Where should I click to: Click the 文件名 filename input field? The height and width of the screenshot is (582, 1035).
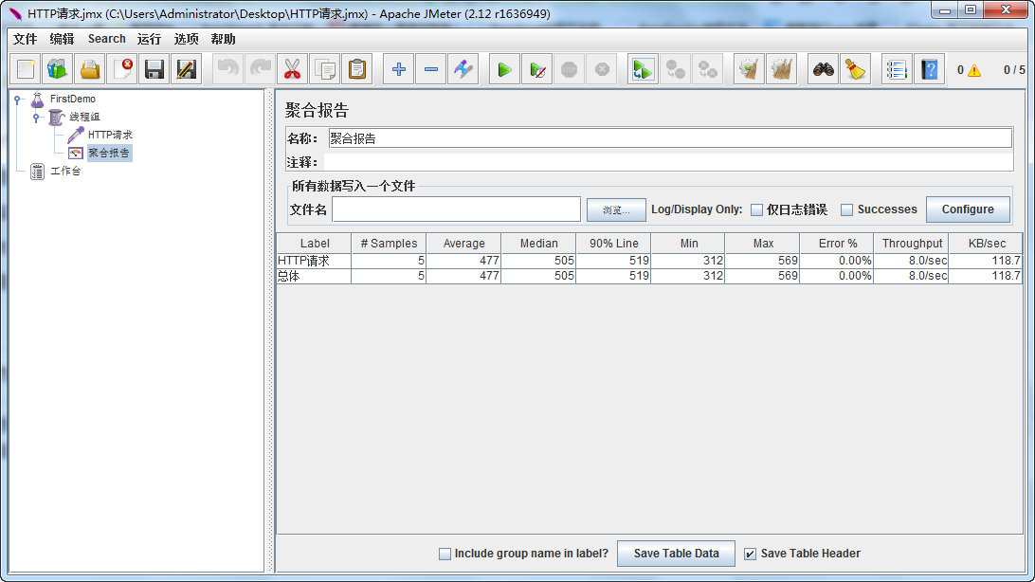[x=456, y=209]
